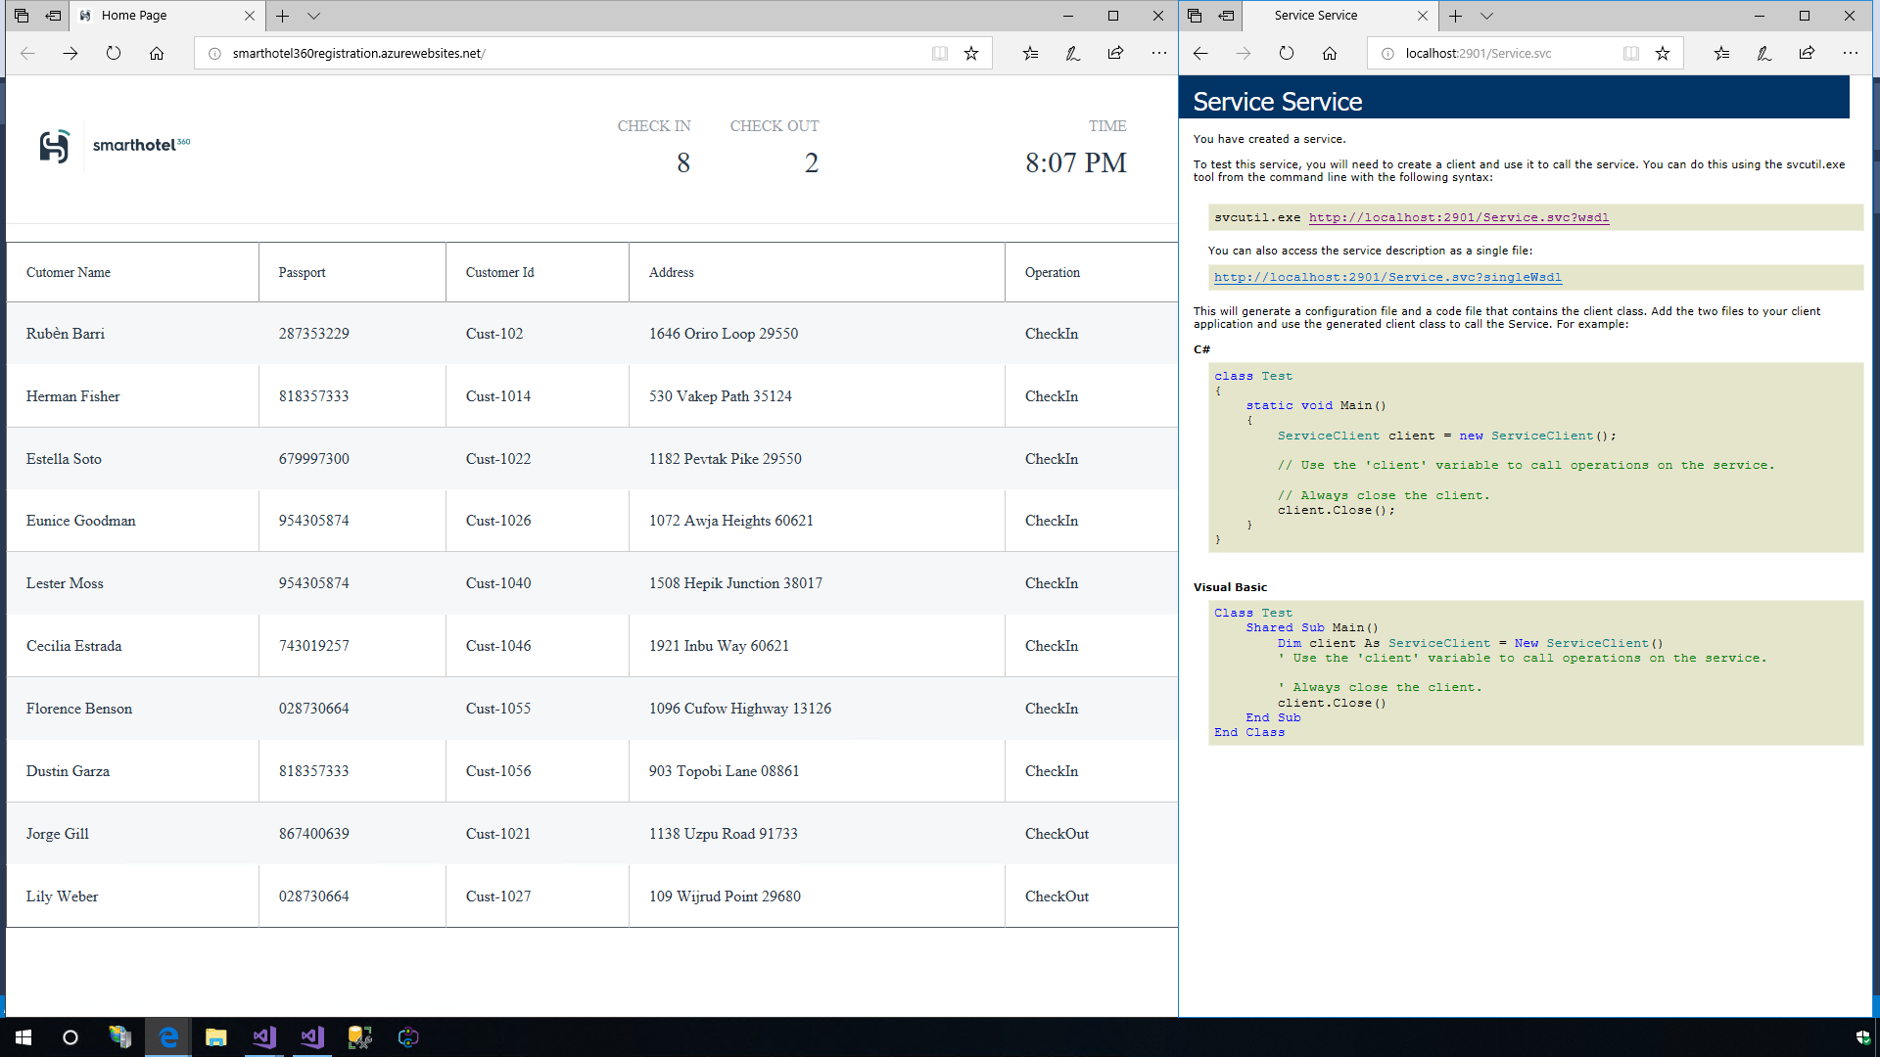Click Add notes pen icon left browser
Viewport: 1880px width, 1057px height.
click(1073, 54)
